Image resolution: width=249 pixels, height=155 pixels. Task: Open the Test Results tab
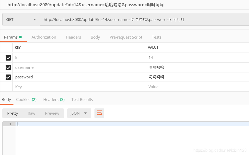[82, 100]
